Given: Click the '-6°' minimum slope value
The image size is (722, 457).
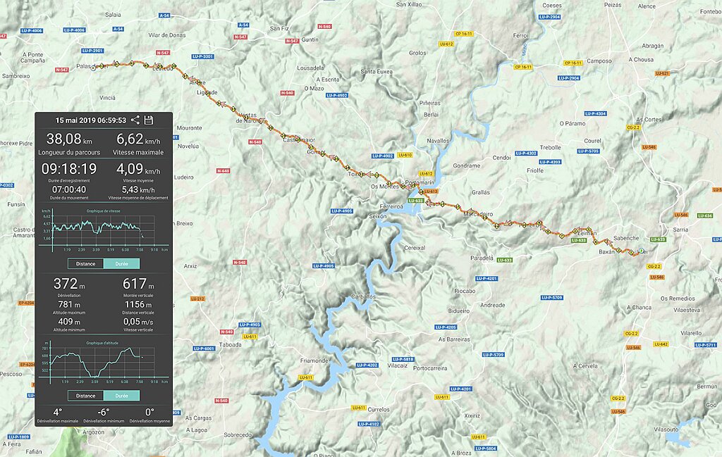Looking at the screenshot, I should (x=104, y=412).
